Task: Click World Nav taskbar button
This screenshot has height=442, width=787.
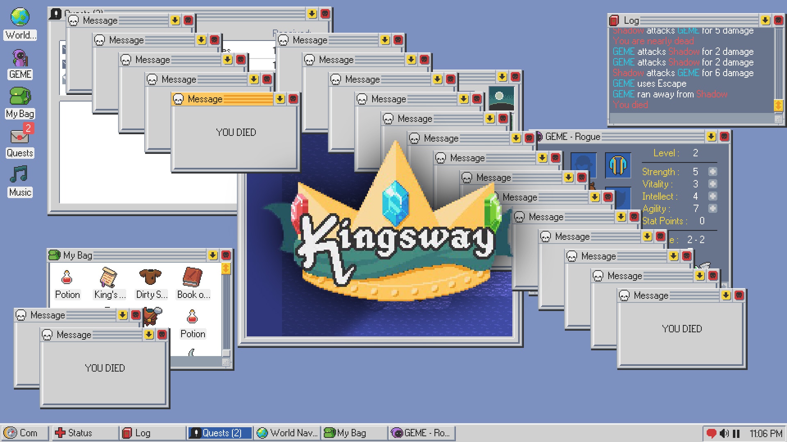Action: (287, 433)
